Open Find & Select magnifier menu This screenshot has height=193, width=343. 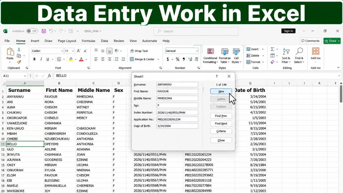[299, 56]
